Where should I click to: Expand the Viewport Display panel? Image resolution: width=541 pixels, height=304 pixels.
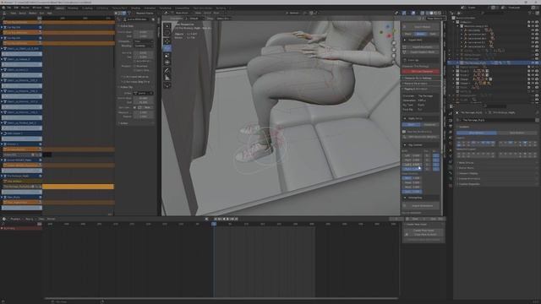tap(468, 173)
